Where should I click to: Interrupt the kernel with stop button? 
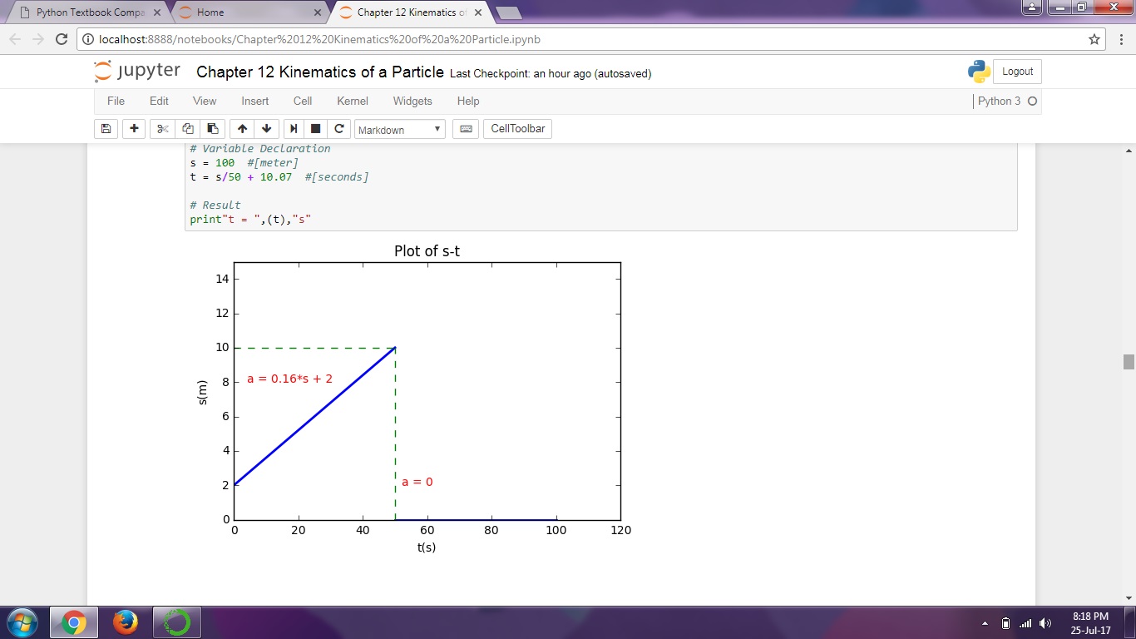316,129
